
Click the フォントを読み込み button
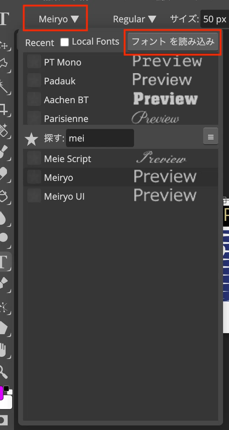173,42
